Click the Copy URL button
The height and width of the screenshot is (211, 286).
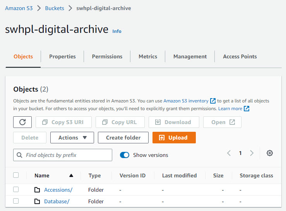tap(120, 122)
